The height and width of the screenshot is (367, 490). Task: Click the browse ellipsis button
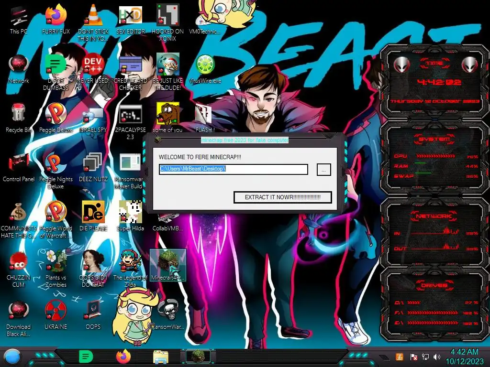coord(324,170)
